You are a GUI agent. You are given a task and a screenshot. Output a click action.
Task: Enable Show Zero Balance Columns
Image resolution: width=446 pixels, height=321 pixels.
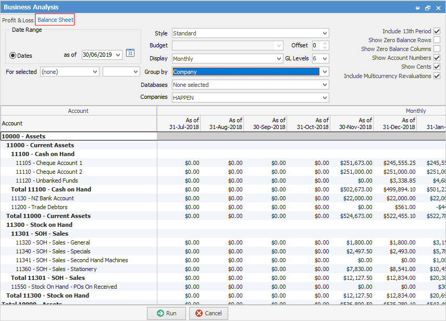[x=437, y=49]
